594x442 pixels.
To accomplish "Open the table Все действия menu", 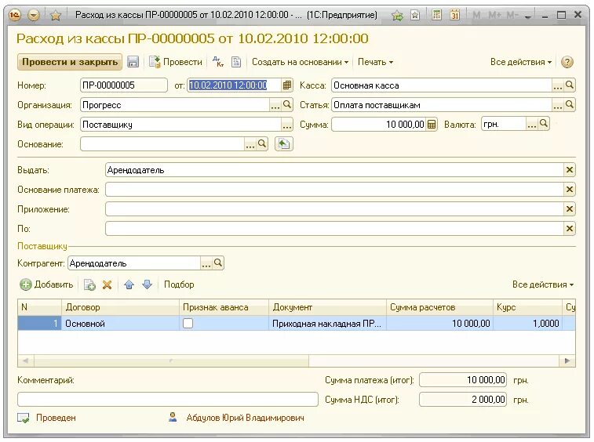I will (543, 284).
